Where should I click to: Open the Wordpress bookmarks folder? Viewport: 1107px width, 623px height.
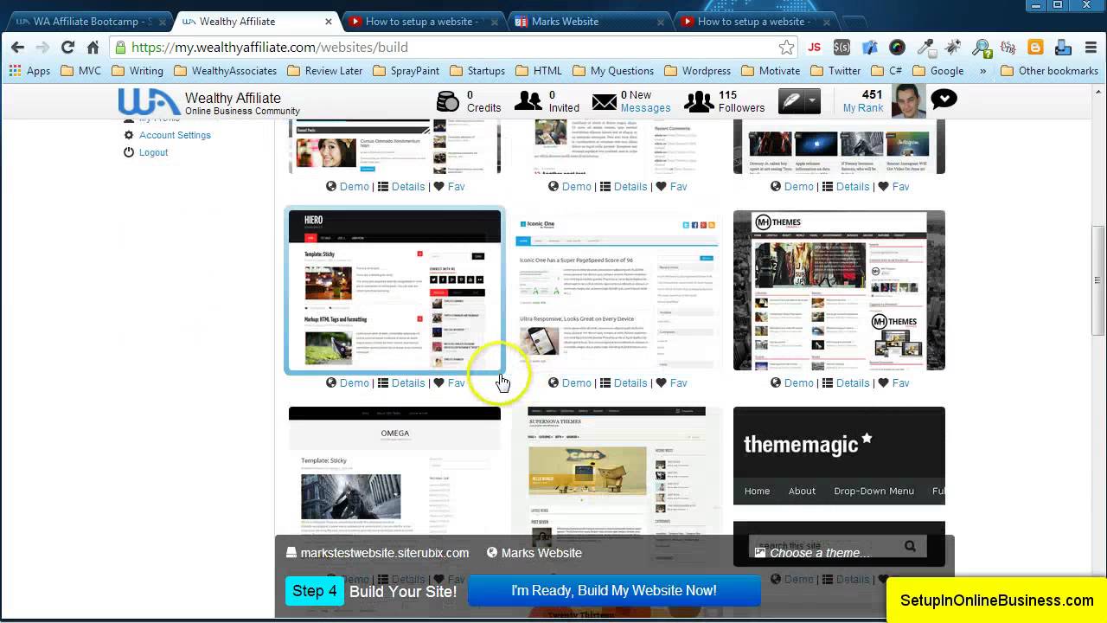coord(697,71)
